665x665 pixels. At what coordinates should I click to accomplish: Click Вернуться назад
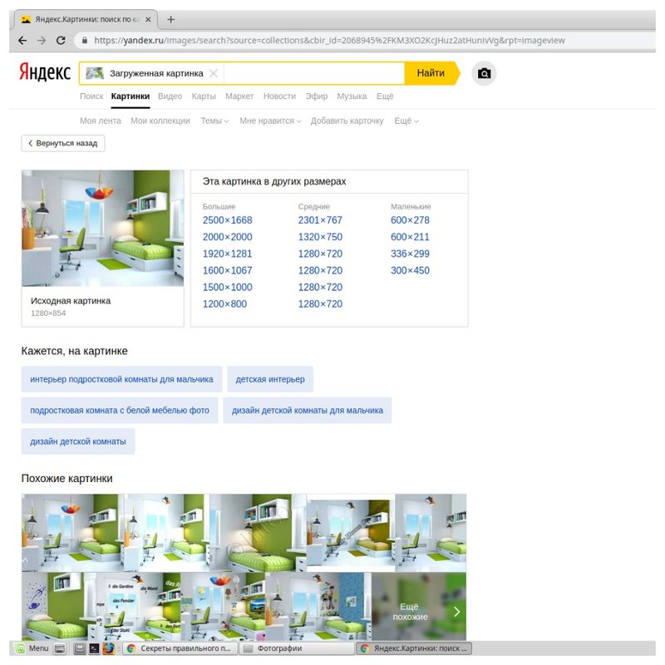point(62,143)
